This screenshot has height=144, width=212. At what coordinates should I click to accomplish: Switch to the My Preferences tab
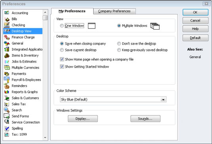(72, 11)
